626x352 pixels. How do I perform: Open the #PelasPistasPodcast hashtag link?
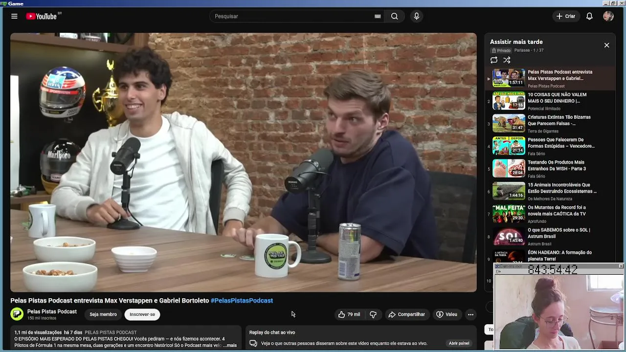tap(242, 301)
